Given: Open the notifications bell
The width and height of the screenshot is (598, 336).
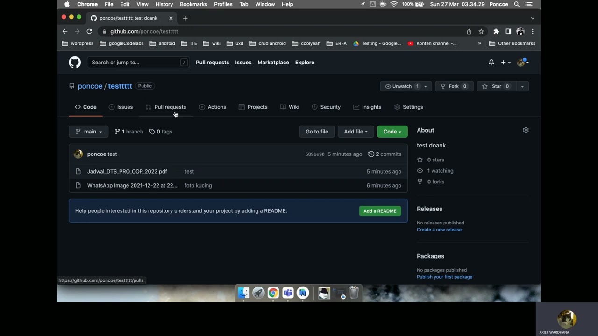Looking at the screenshot, I should pyautogui.click(x=491, y=63).
